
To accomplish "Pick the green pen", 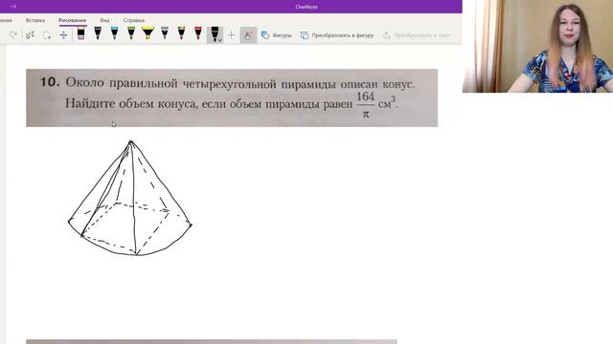I will (131, 33).
